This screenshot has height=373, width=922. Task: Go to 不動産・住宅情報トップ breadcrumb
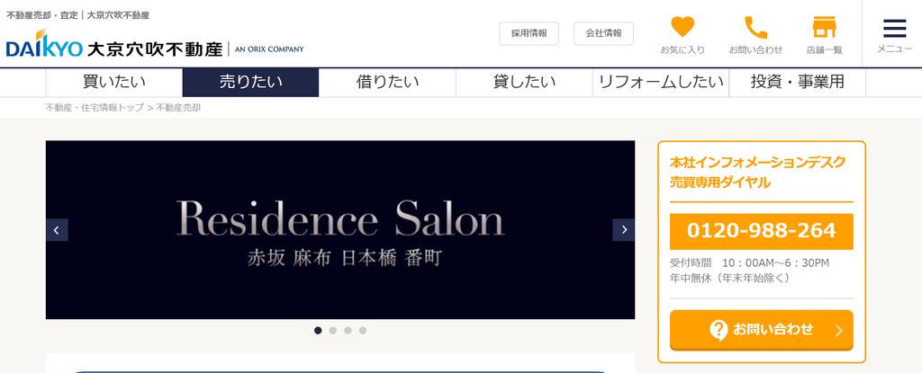click(95, 108)
